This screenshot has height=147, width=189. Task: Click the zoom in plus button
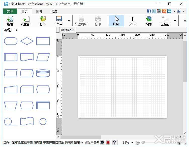pyautogui.click(x=179, y=143)
